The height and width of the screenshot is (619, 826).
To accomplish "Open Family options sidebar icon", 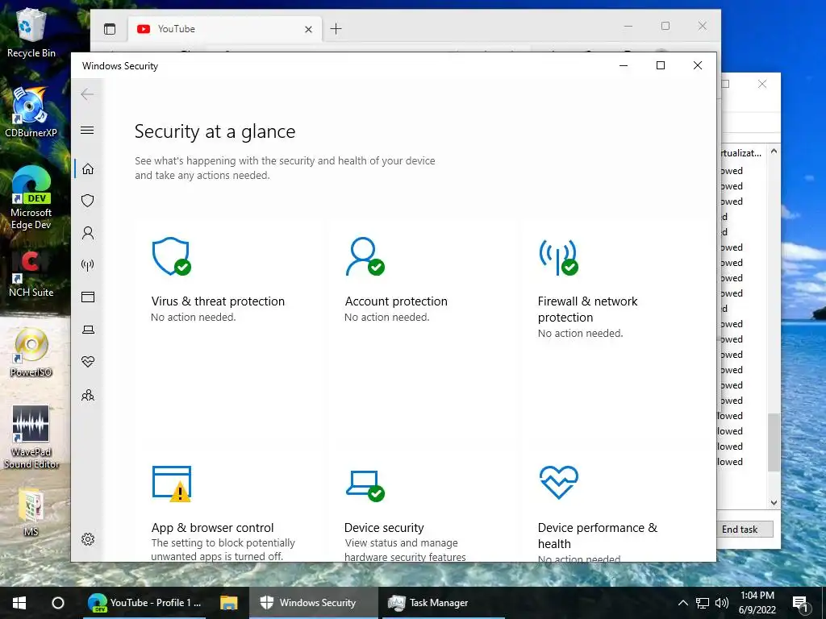I will pos(88,395).
